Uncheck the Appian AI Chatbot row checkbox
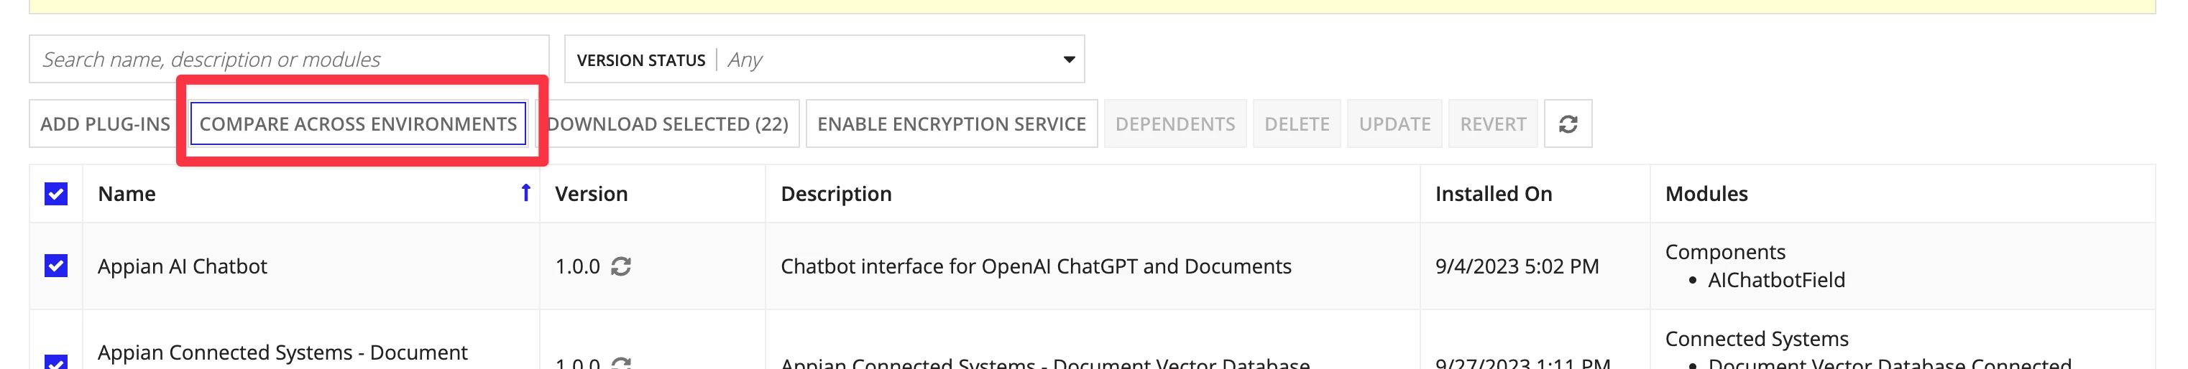Image resolution: width=2188 pixels, height=369 pixels. [x=56, y=266]
